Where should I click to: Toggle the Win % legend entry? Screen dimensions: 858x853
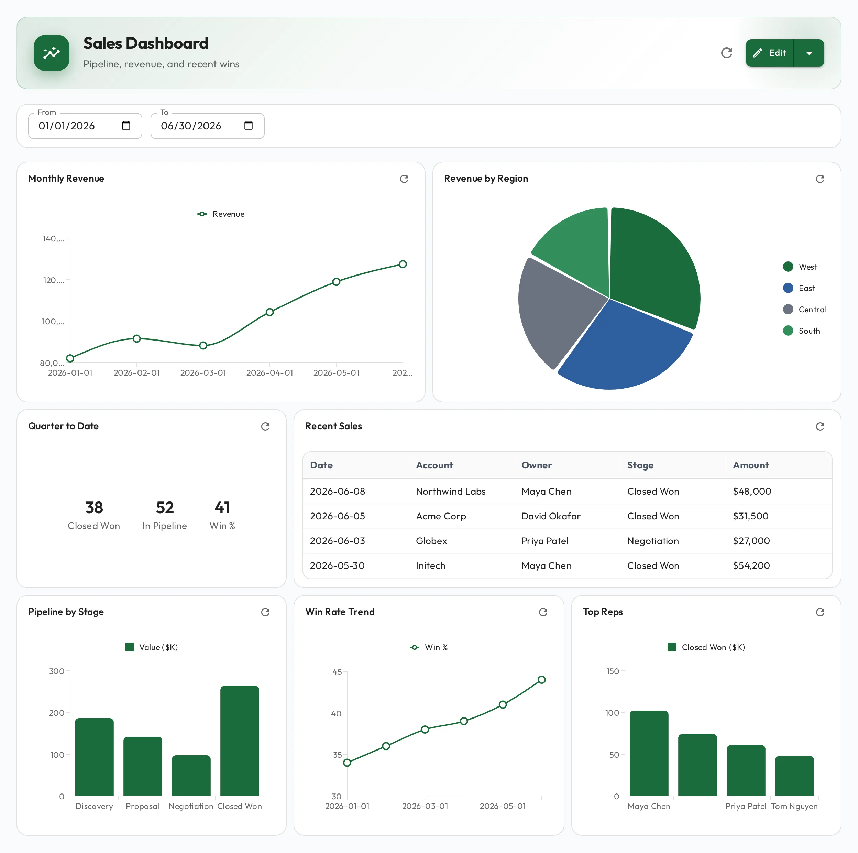coord(429,647)
